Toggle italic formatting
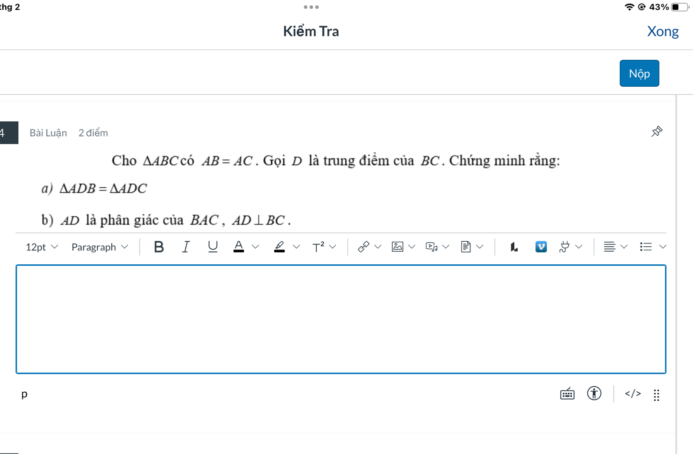This screenshot has height=454, width=693. pos(186,247)
